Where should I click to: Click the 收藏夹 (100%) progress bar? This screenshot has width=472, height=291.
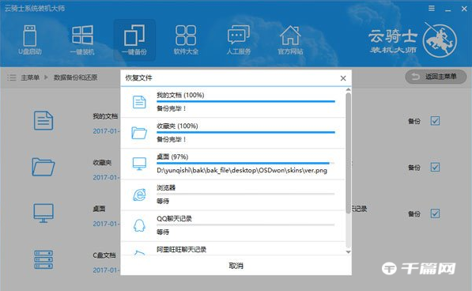(x=246, y=132)
